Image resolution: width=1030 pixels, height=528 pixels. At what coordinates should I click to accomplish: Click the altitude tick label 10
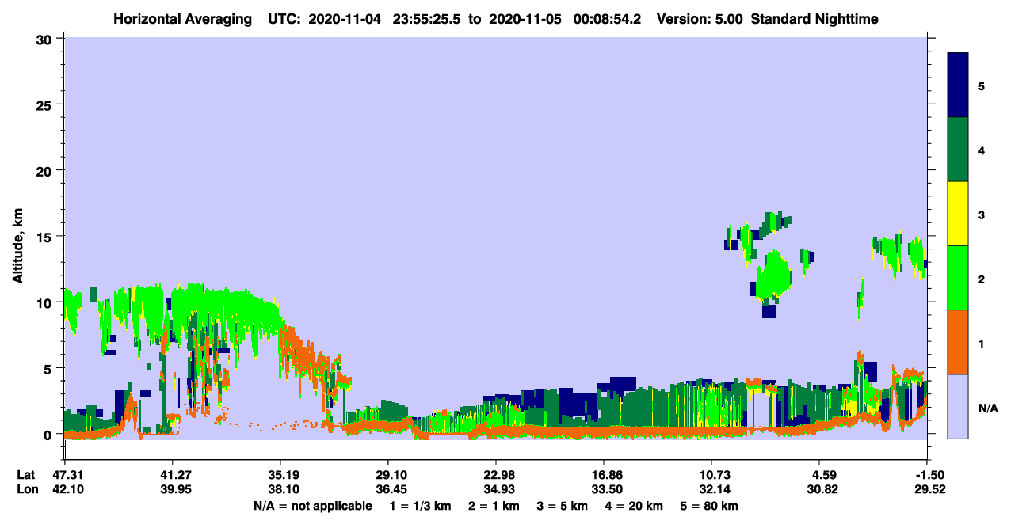46,302
